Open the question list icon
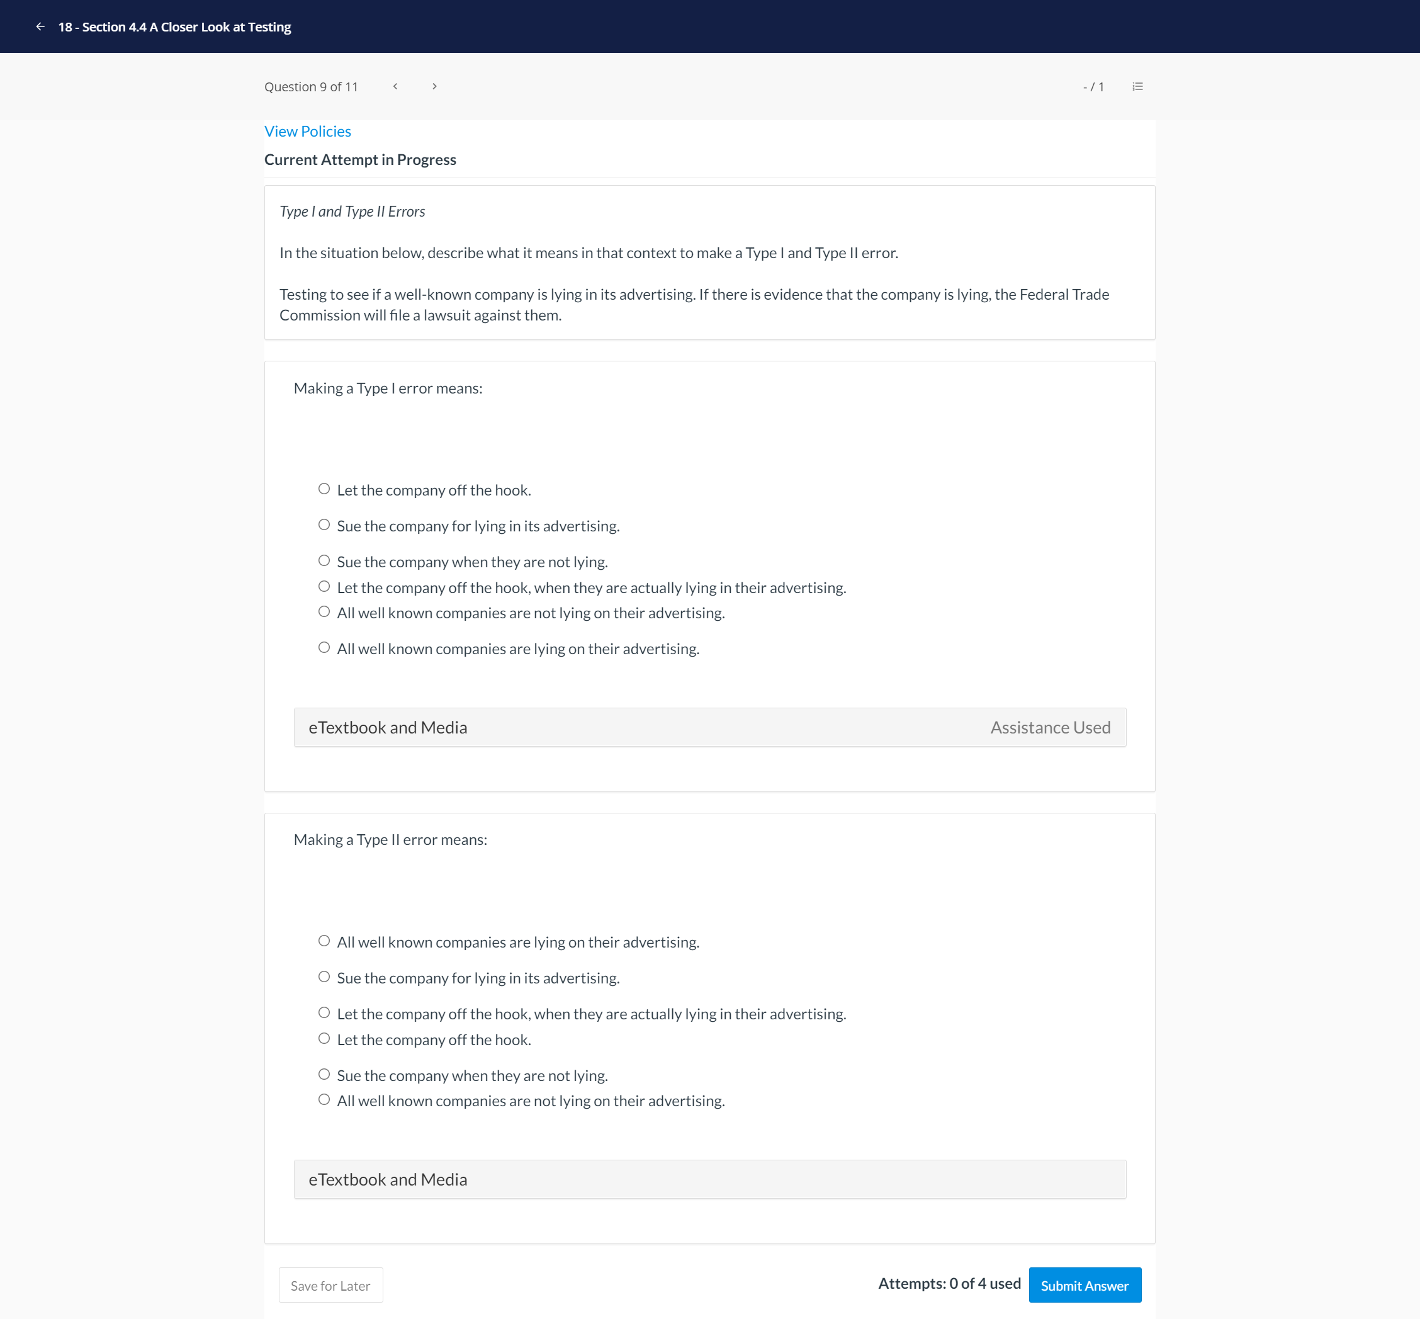This screenshot has height=1319, width=1420. [1137, 86]
